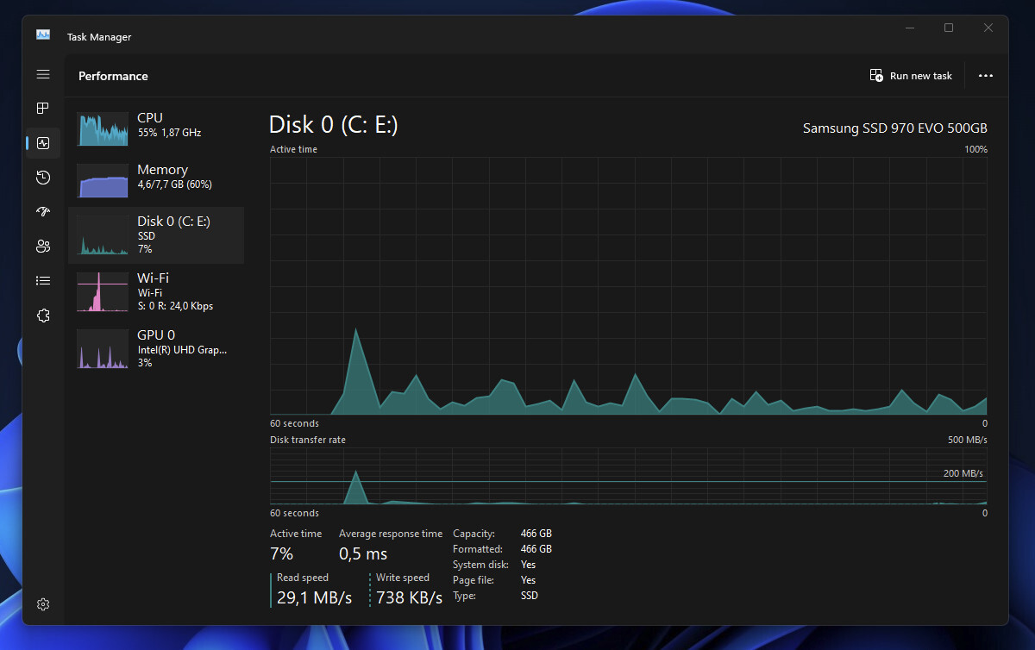Select the Performance page icon in sidebar

(x=43, y=143)
